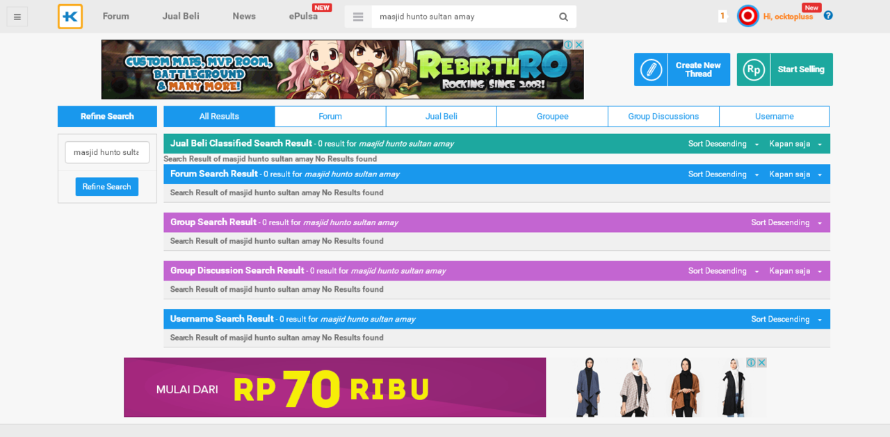
Task: Switch to the Groupee tab
Action: click(x=553, y=116)
